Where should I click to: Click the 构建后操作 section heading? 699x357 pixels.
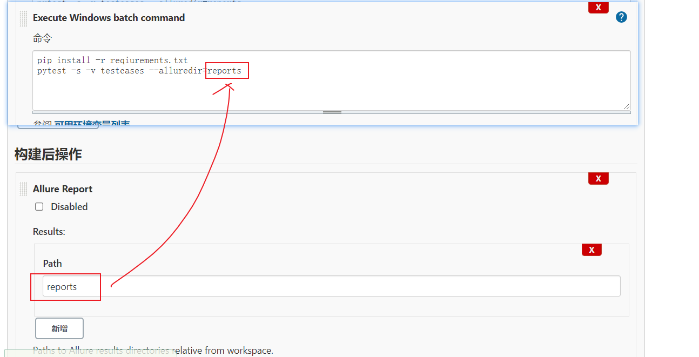48,154
